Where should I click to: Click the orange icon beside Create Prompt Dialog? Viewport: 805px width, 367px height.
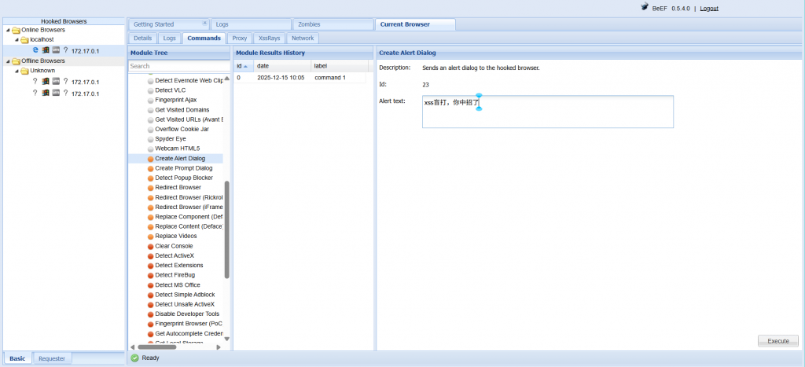pyautogui.click(x=150, y=168)
